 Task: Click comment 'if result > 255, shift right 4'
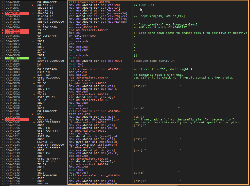coord(166,69)
